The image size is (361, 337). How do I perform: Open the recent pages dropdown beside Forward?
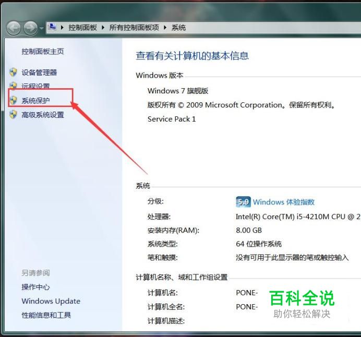click(41, 28)
